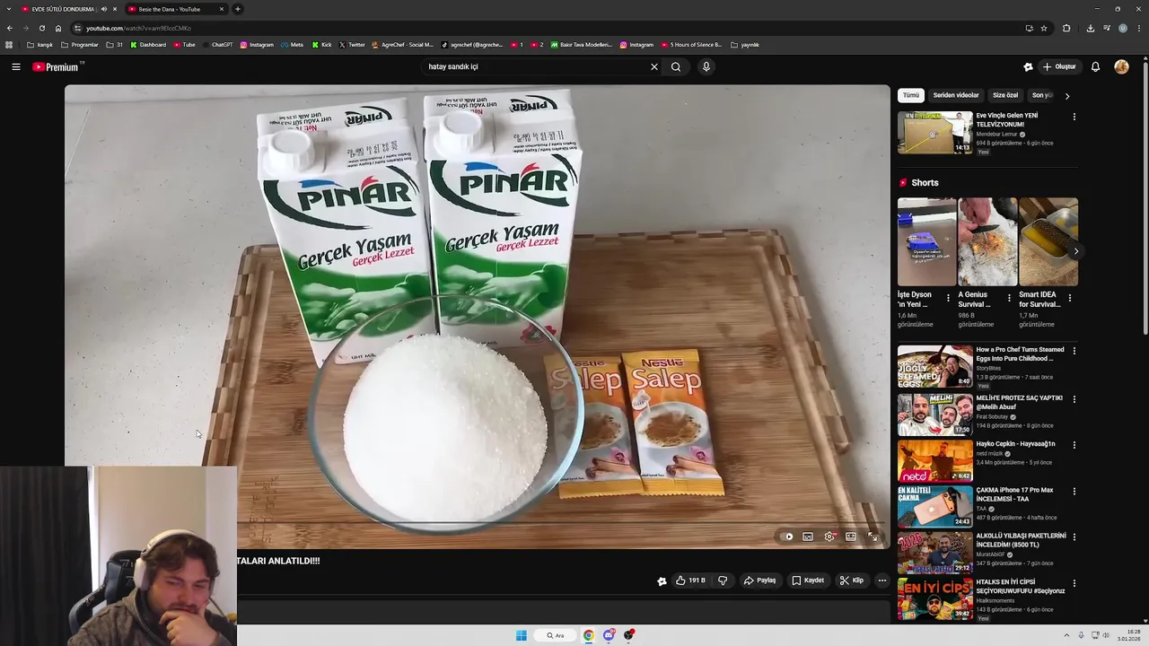Open browser downloads
1149x646 pixels.
pos(1090,28)
